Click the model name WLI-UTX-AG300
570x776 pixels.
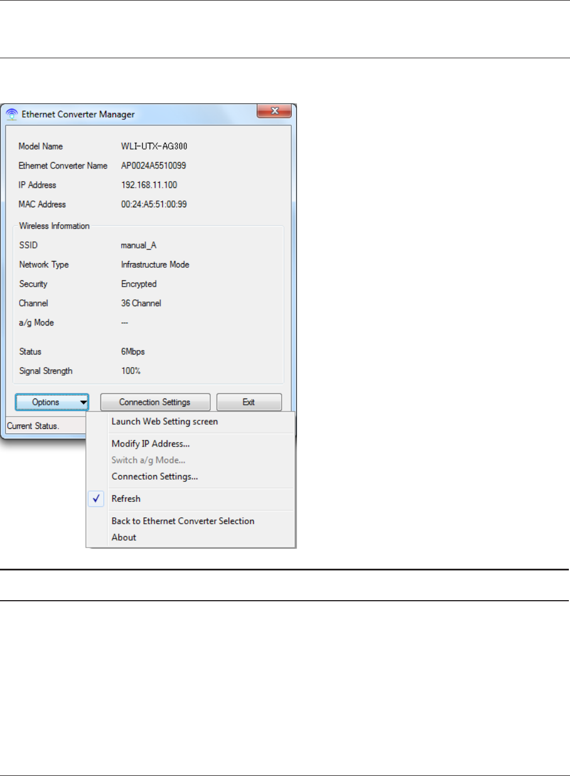point(154,146)
